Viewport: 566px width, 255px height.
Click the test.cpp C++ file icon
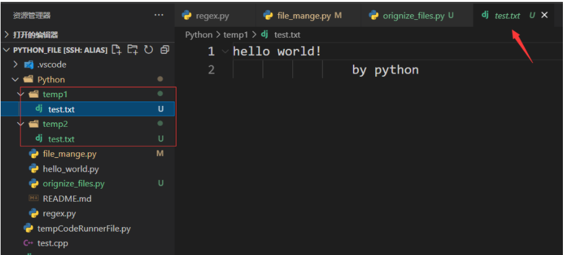(x=28, y=243)
